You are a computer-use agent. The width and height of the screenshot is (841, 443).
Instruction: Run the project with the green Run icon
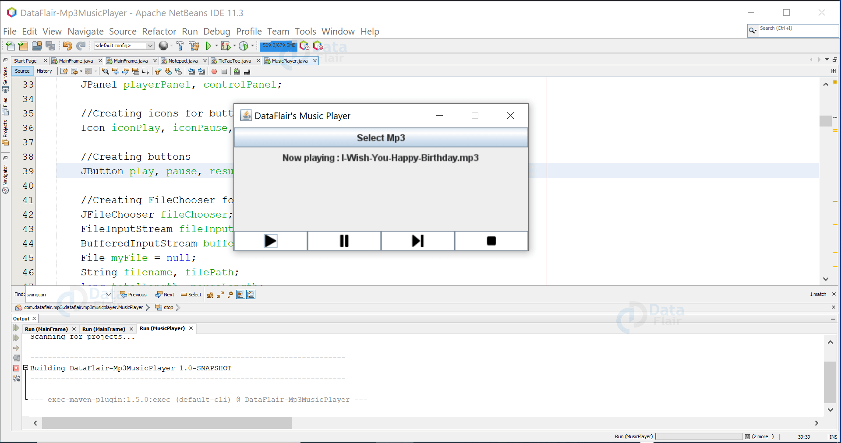[x=208, y=46]
